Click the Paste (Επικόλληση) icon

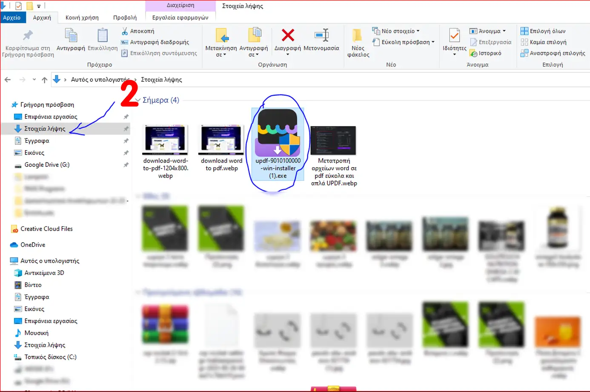pyautogui.click(x=102, y=36)
